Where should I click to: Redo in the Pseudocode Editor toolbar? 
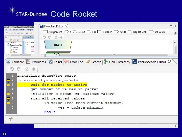[18, 69]
